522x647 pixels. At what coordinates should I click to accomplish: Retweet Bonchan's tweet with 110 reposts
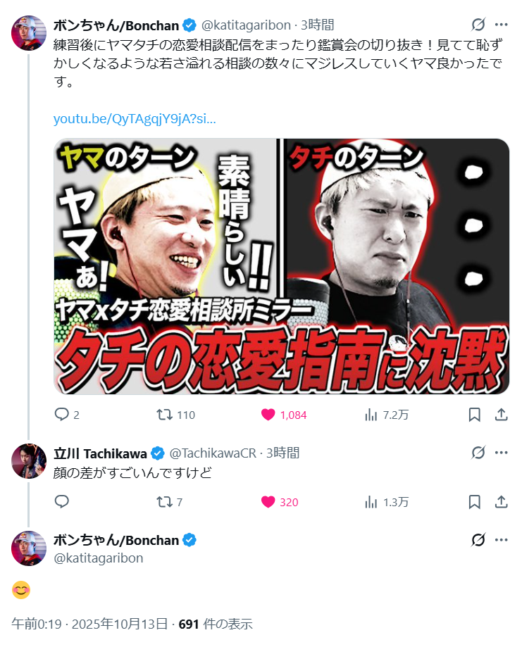[165, 415]
